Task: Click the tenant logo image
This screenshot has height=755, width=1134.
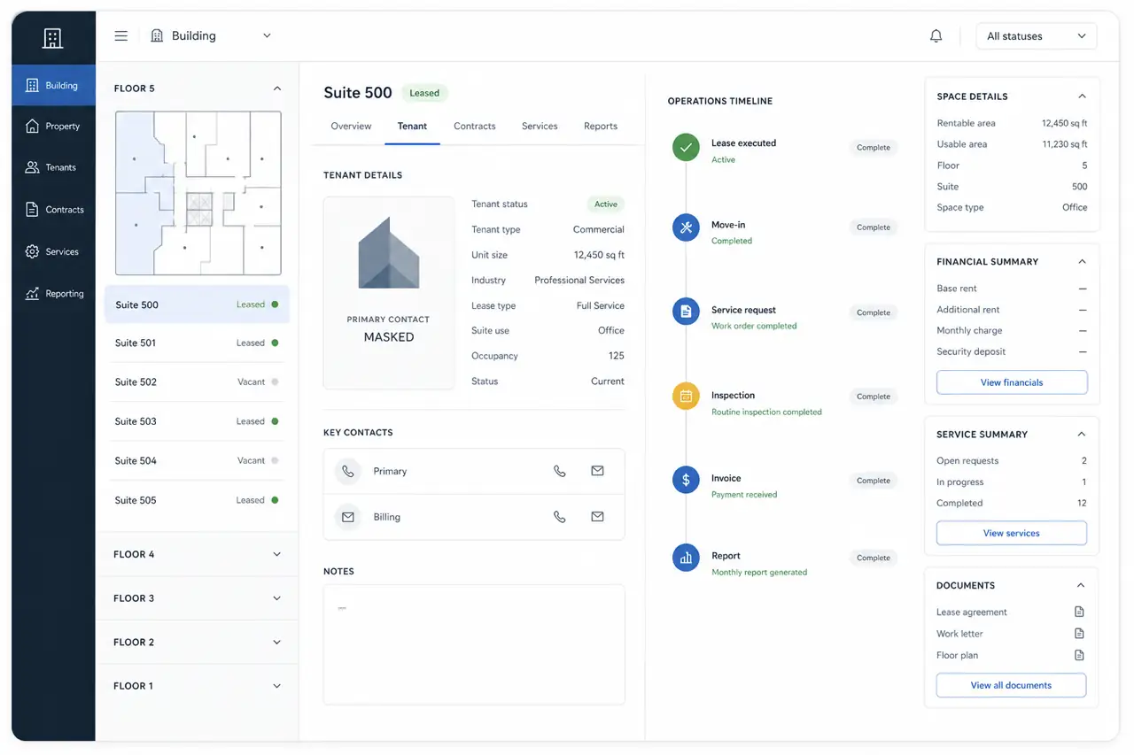Action: point(389,253)
